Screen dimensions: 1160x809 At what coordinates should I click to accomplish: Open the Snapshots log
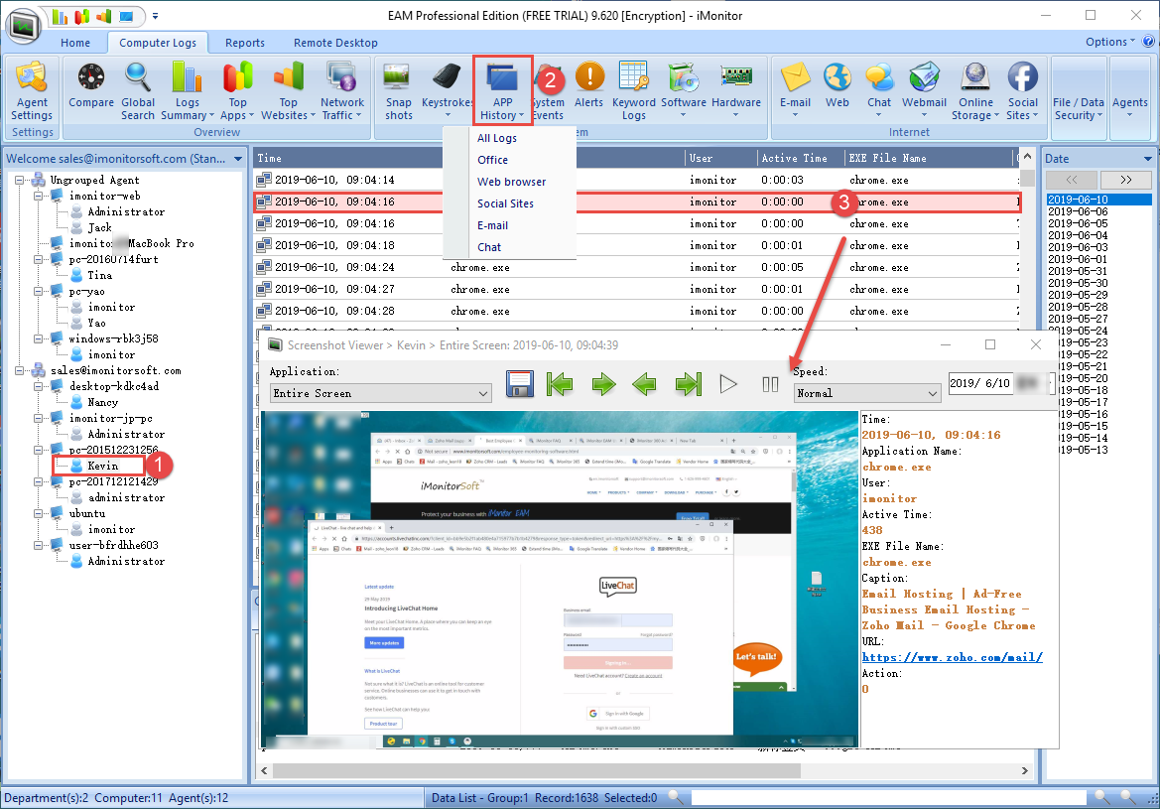point(398,91)
